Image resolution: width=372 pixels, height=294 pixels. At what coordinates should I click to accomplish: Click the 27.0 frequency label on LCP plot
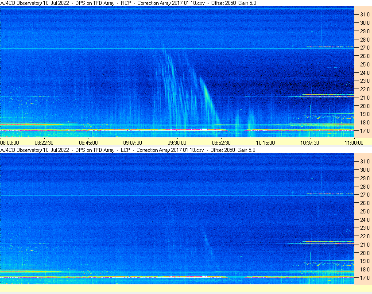coord(365,194)
